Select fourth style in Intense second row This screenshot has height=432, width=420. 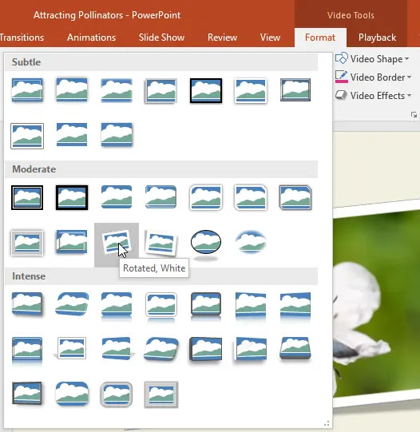point(161,349)
